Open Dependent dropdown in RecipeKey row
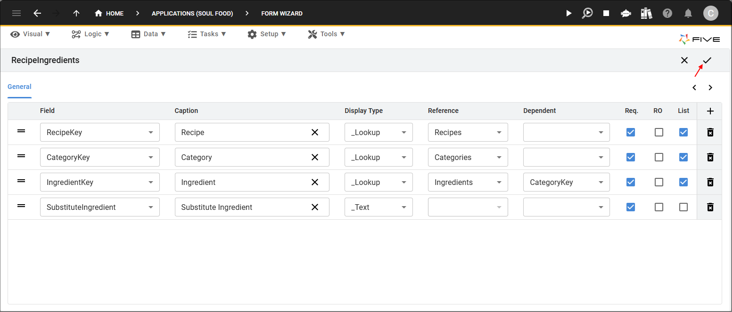 pos(567,132)
